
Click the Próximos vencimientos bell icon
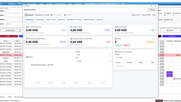116,52
